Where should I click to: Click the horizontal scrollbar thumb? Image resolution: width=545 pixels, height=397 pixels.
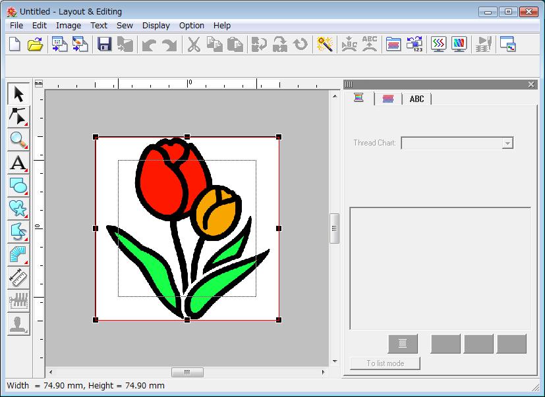(187, 372)
